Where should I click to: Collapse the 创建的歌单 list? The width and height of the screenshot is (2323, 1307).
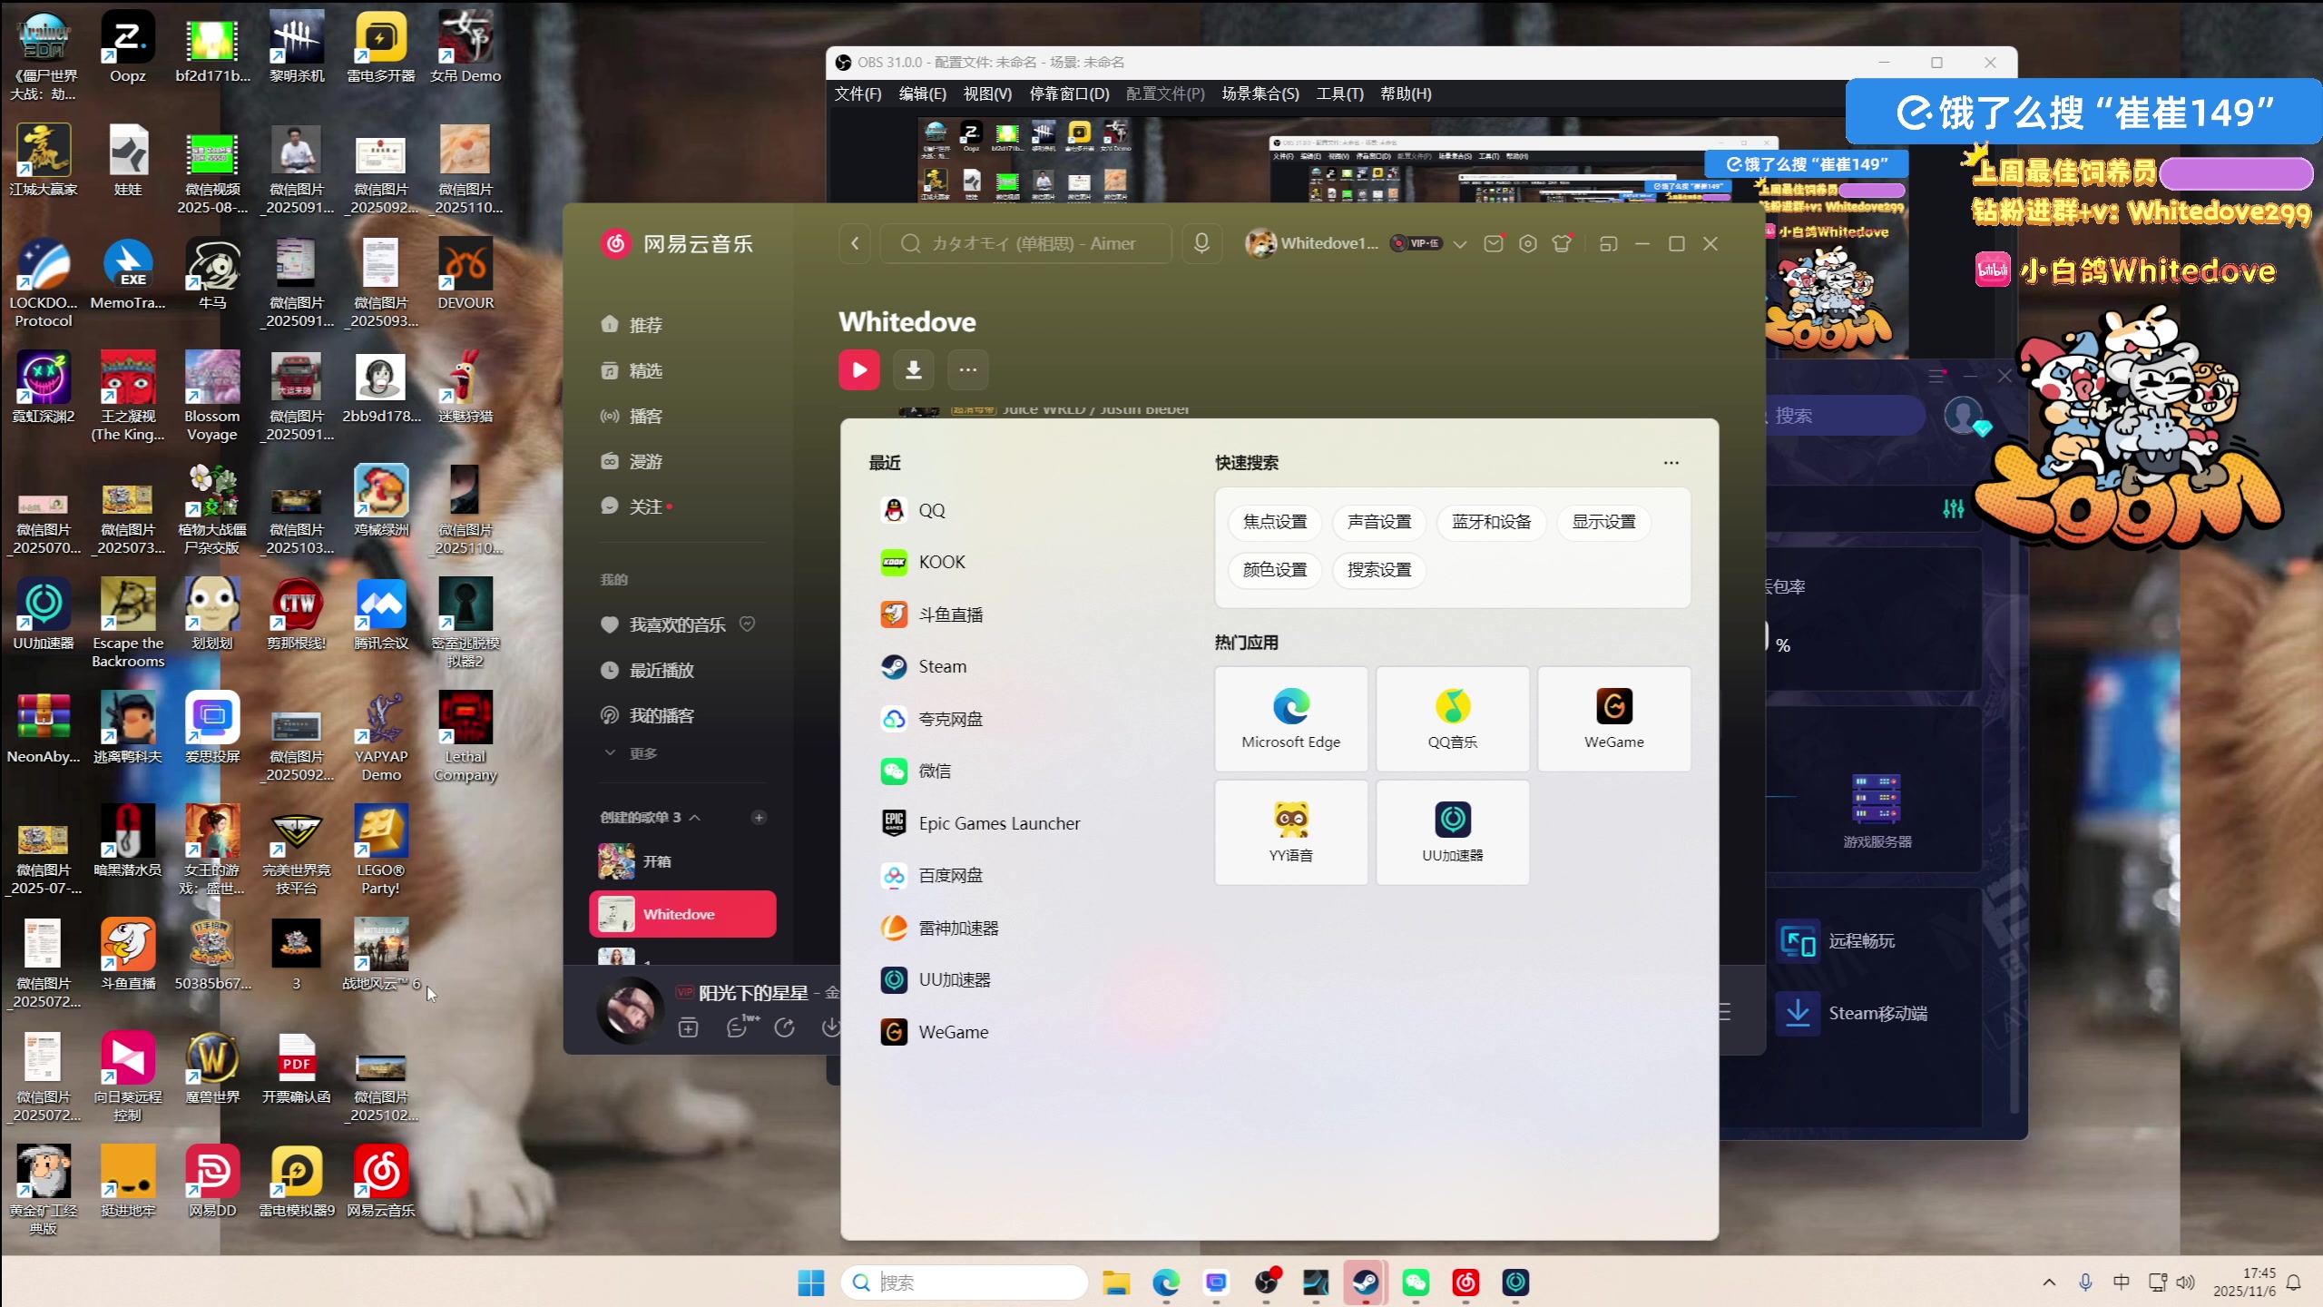click(695, 817)
